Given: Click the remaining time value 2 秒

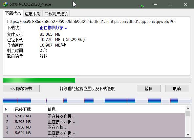Looking at the screenshot, I should [x=43, y=50].
